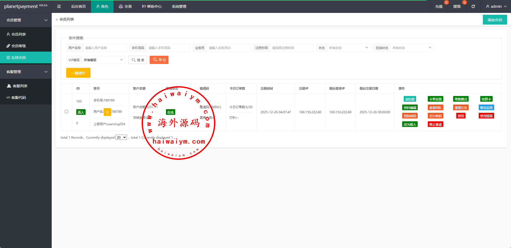Open the 在线状态 filter dropdown

pyautogui.click(x=412, y=48)
